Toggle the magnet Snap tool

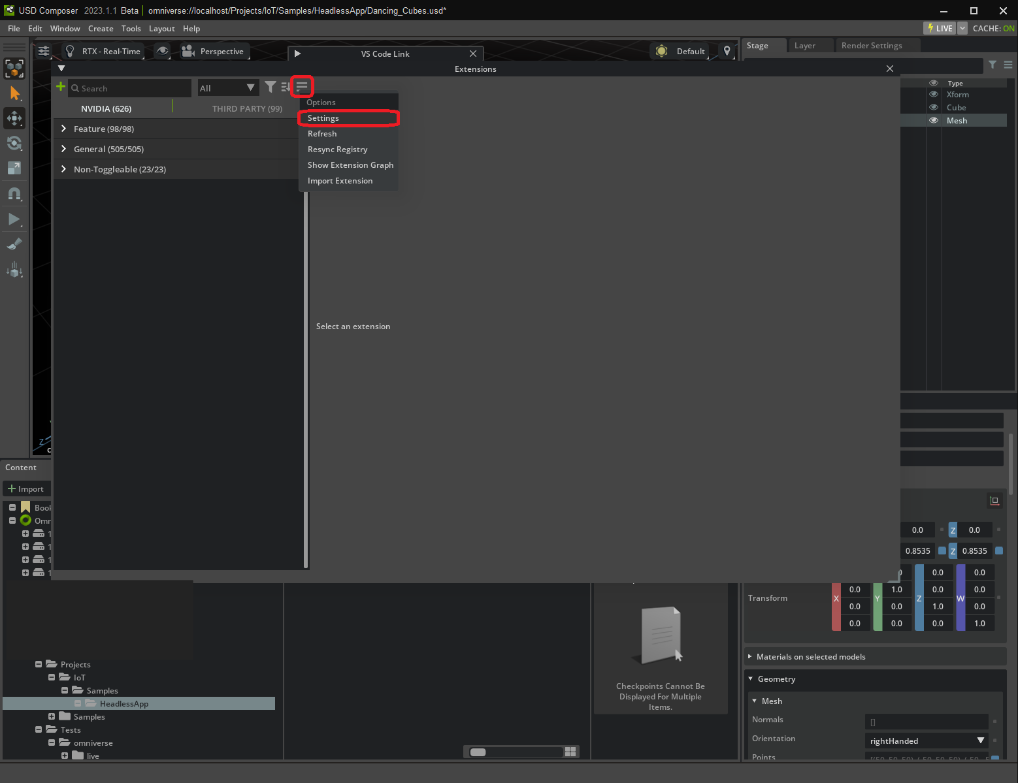tap(14, 194)
